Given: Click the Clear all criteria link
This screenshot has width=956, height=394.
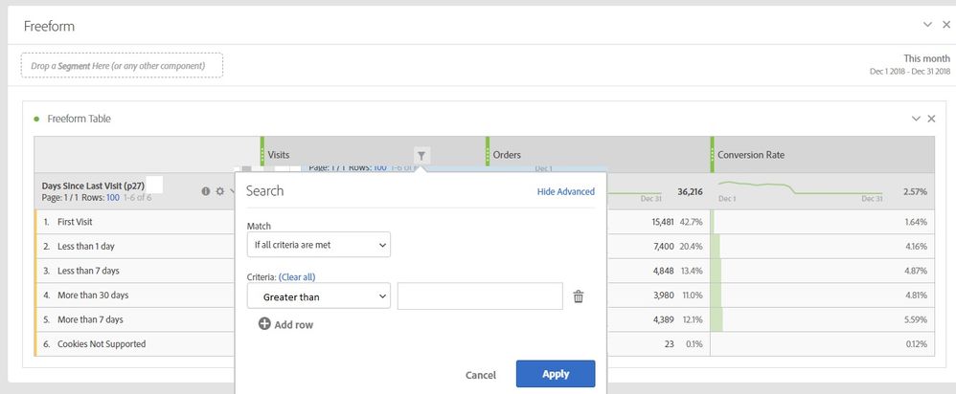Looking at the screenshot, I should point(297,276).
